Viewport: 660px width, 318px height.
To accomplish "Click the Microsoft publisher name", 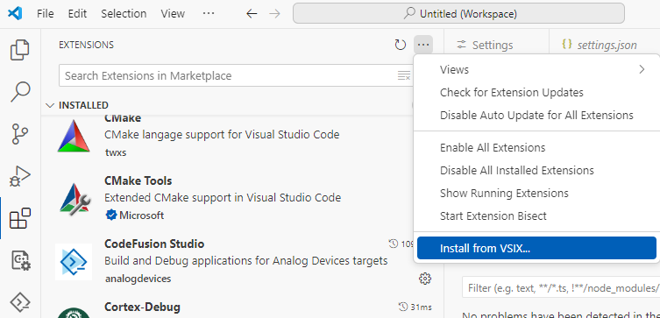I will [x=142, y=216].
